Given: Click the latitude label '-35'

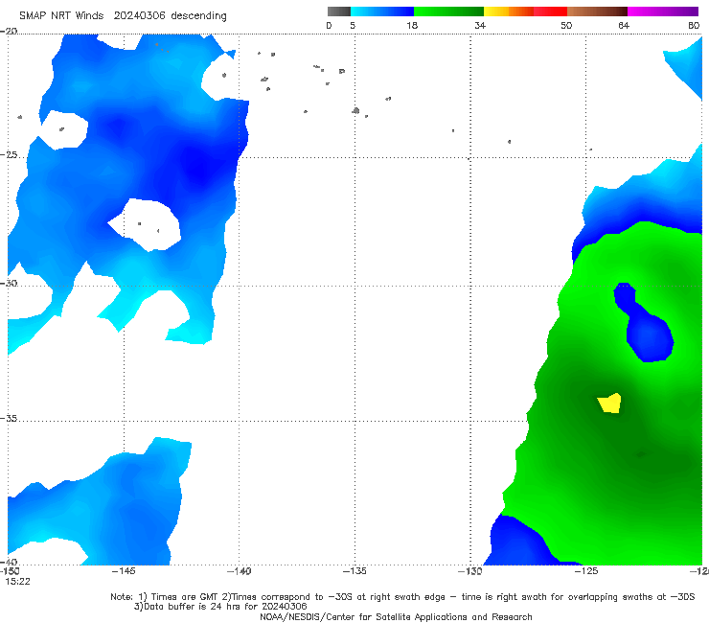Looking at the screenshot, I should point(9,419).
